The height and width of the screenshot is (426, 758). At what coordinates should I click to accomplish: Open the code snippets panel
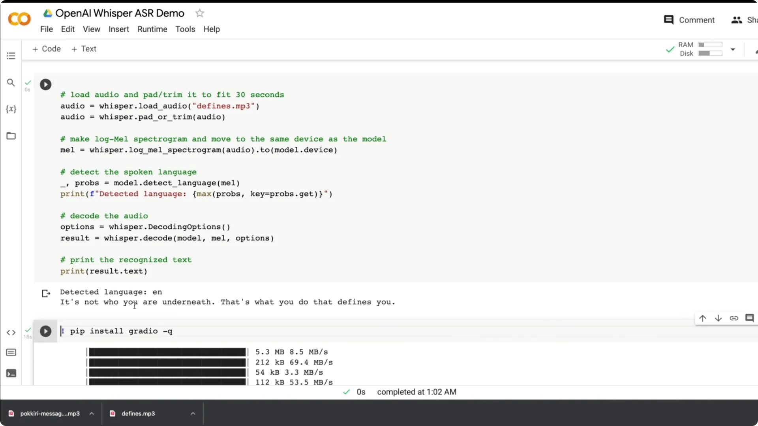[x=11, y=333]
